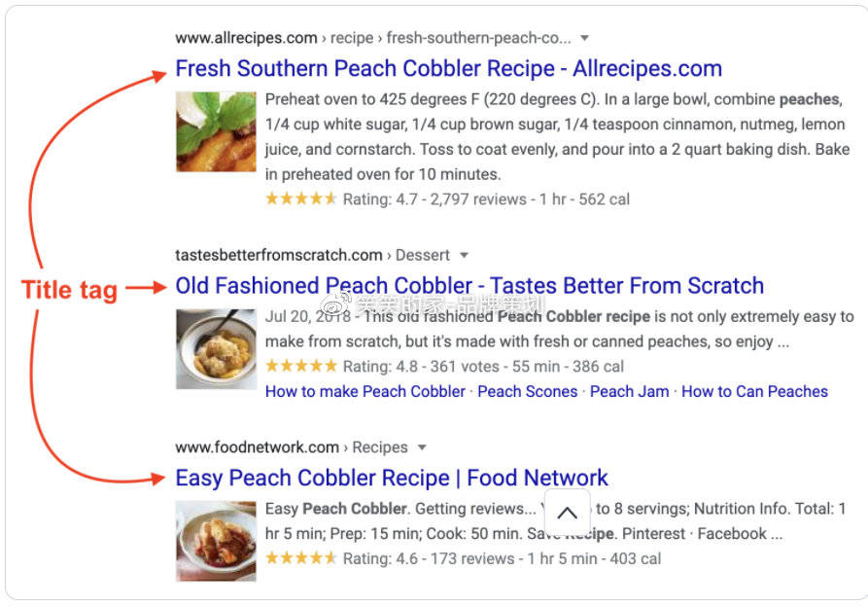
Task: Click star rating icons of 4.7 Allrecipes result
Action: tap(301, 198)
